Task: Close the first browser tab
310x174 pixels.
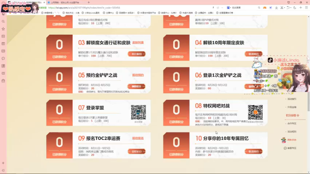Action: [44, 2]
